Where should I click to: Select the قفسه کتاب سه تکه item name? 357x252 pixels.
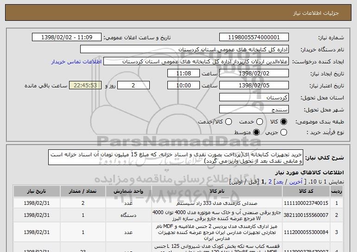217,249
